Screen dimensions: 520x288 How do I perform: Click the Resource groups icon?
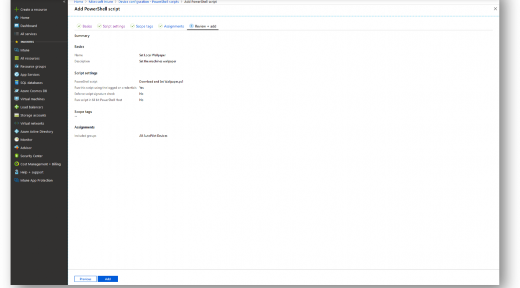[17, 66]
